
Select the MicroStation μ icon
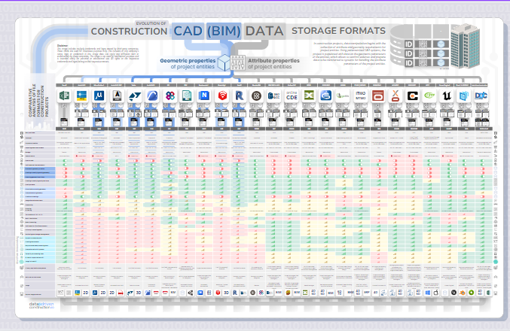tap(99, 96)
